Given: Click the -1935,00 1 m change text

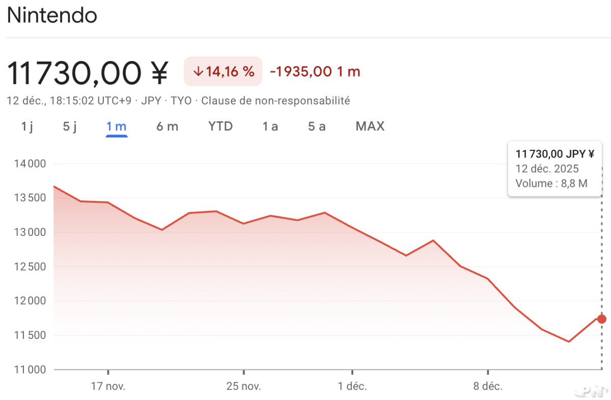Looking at the screenshot, I should point(315,71).
